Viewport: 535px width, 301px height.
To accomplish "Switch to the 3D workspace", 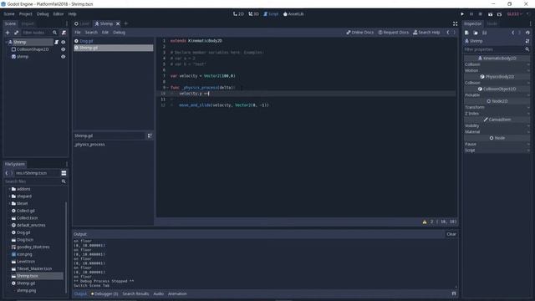I will pyautogui.click(x=253, y=14).
